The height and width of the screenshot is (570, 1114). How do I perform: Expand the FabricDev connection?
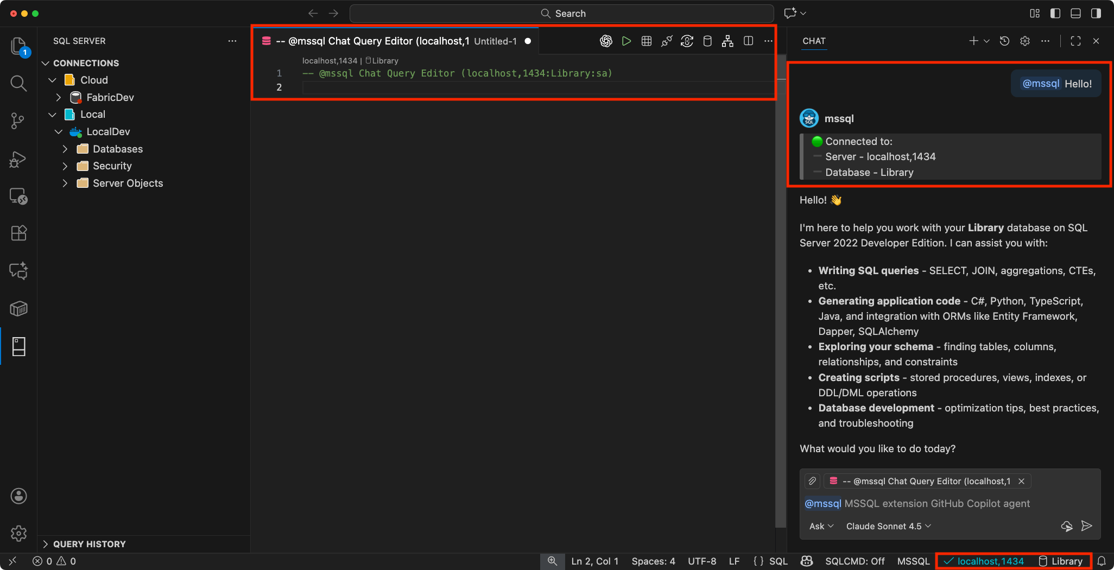coord(59,98)
